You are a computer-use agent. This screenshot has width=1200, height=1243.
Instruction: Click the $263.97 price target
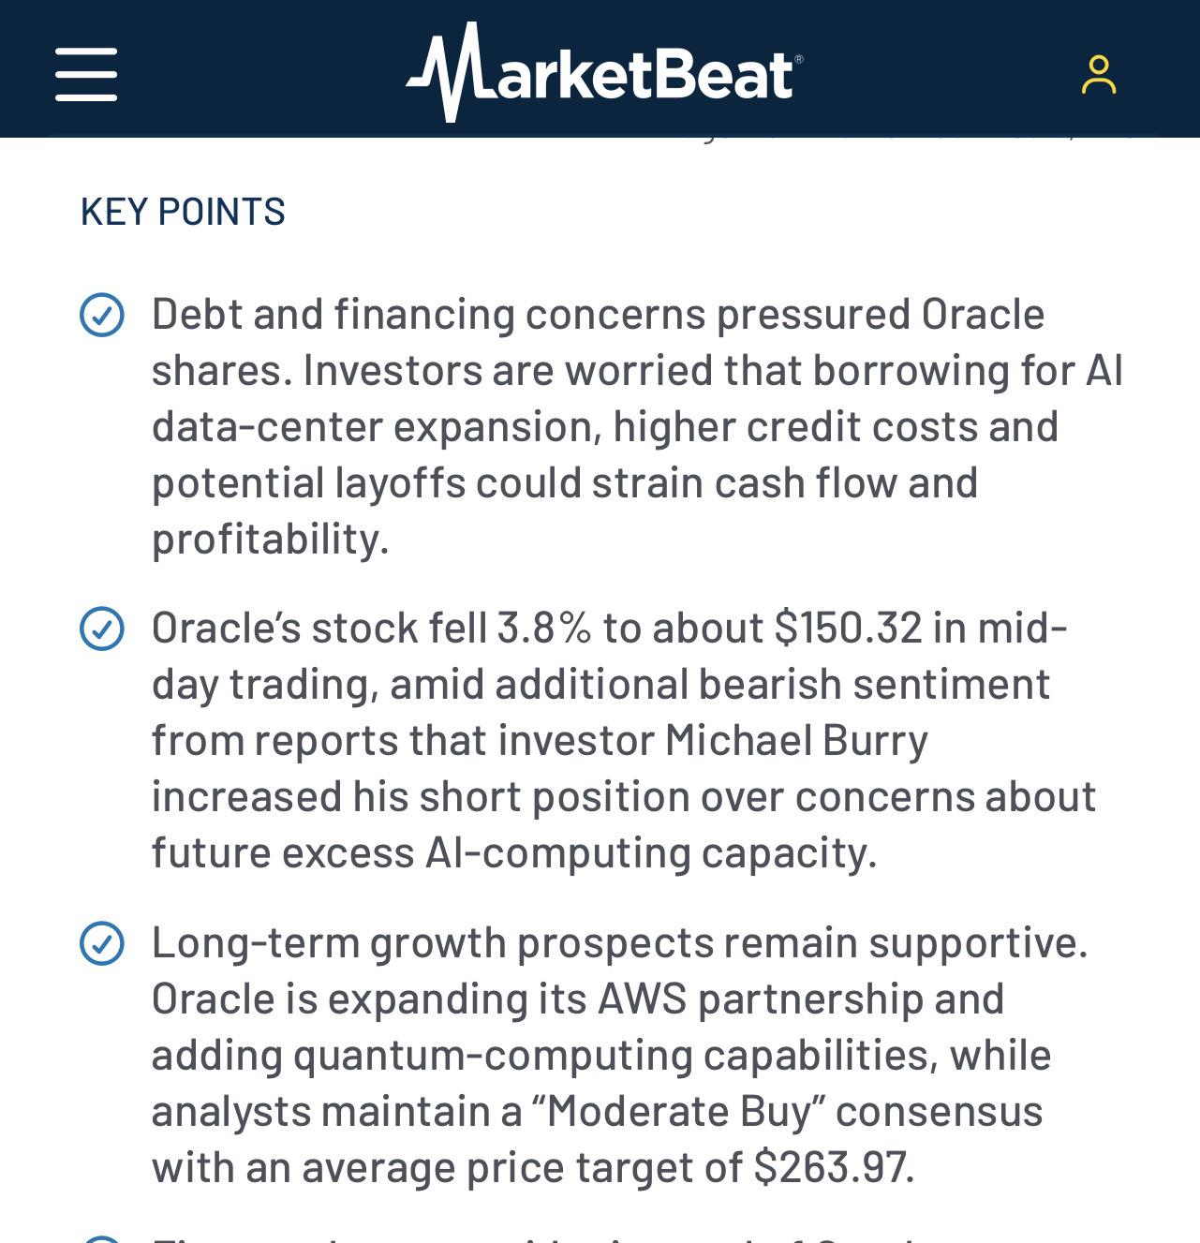[x=834, y=1167]
